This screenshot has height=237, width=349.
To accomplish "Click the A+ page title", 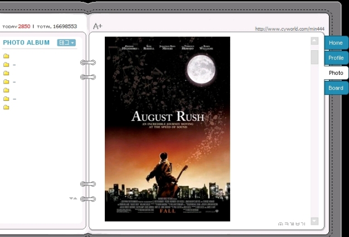I will 98,26.
